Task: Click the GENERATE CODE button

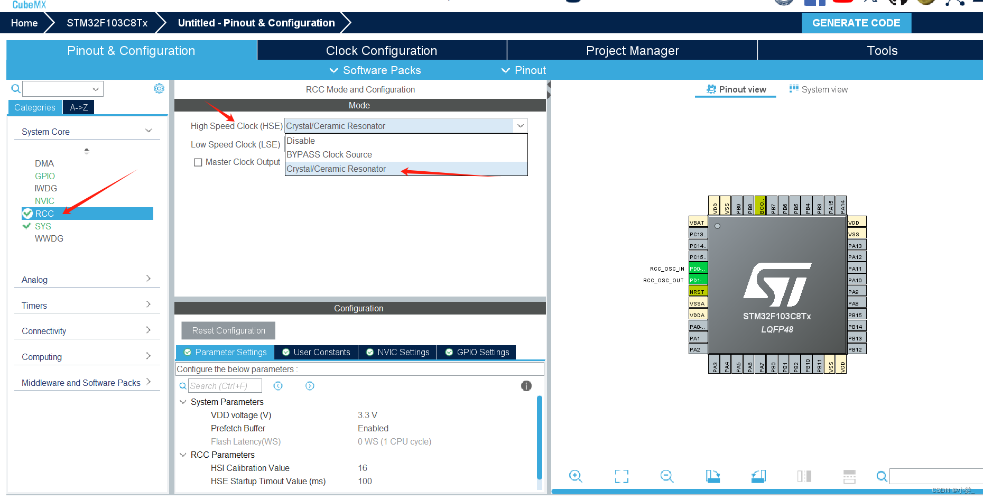Action: coord(856,23)
